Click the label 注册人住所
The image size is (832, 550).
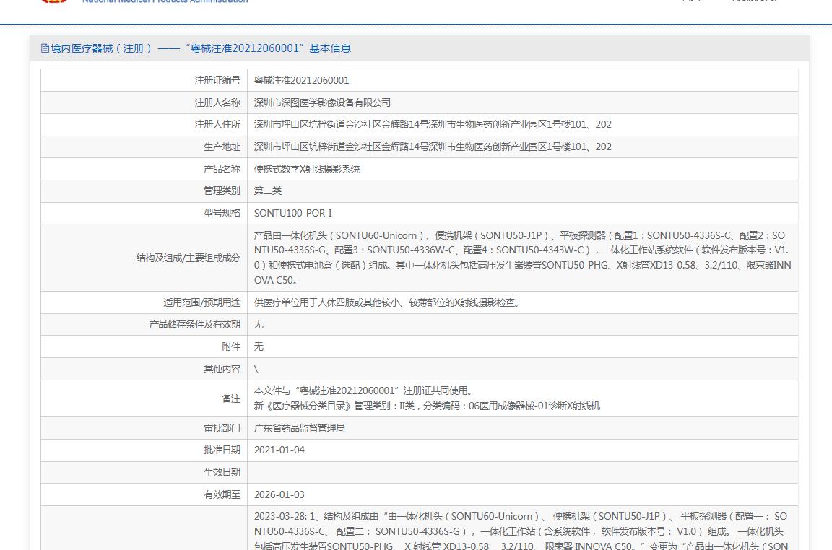(x=217, y=124)
